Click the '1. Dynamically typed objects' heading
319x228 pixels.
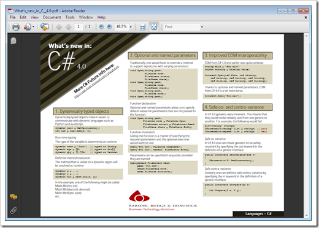(88, 112)
